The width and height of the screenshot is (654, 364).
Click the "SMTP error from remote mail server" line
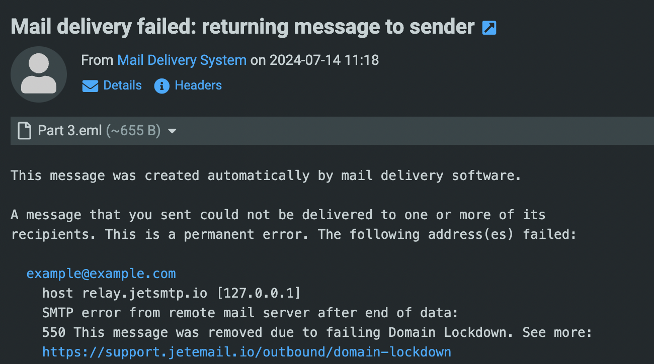(x=250, y=313)
